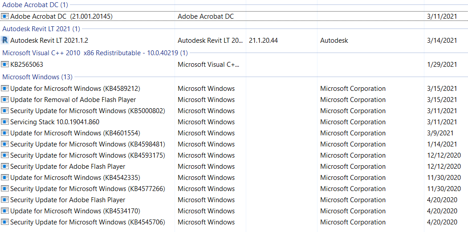
Task: Collapse the Microsoft Windows (13) group header
Action: 37,77
